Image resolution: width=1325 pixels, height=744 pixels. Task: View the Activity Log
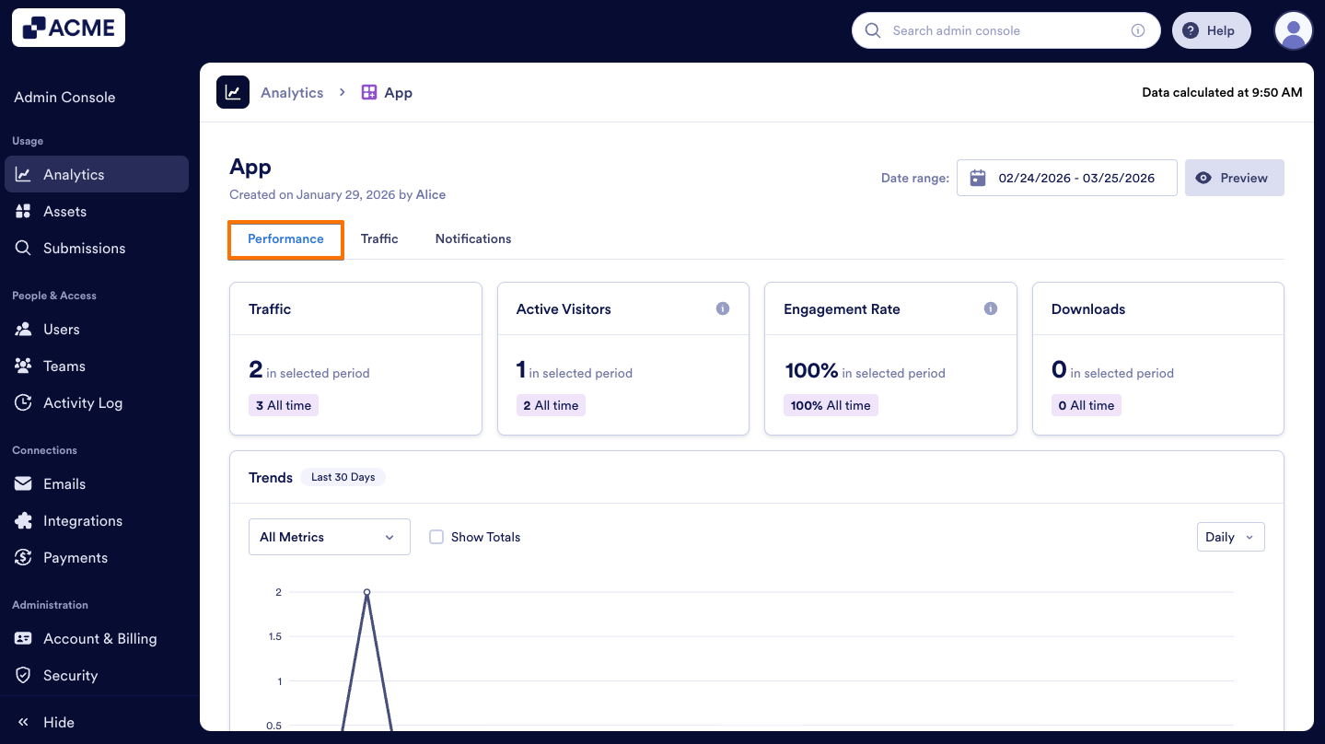click(x=83, y=402)
